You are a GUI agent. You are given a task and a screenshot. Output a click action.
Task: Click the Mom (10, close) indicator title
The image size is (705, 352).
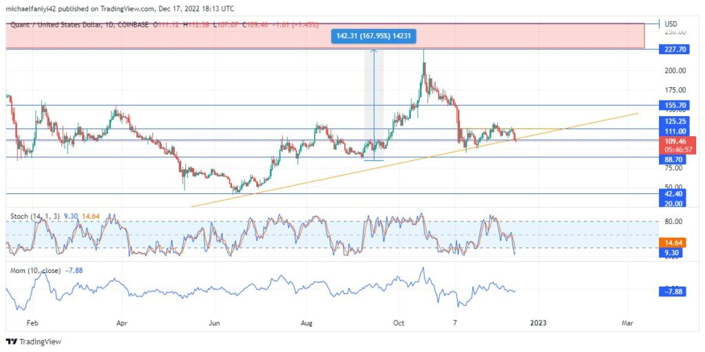36,270
